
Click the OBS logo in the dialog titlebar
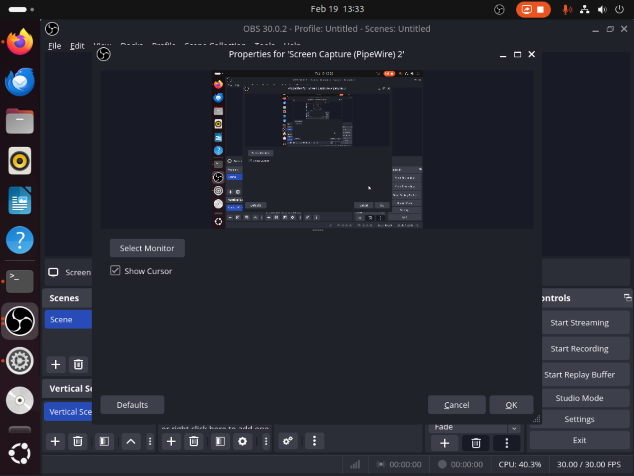[x=103, y=54]
